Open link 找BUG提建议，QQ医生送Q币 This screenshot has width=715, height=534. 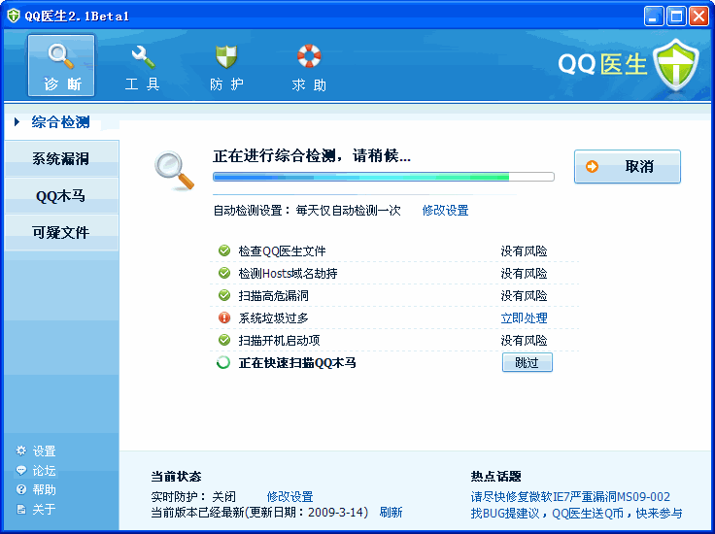pyautogui.click(x=576, y=513)
